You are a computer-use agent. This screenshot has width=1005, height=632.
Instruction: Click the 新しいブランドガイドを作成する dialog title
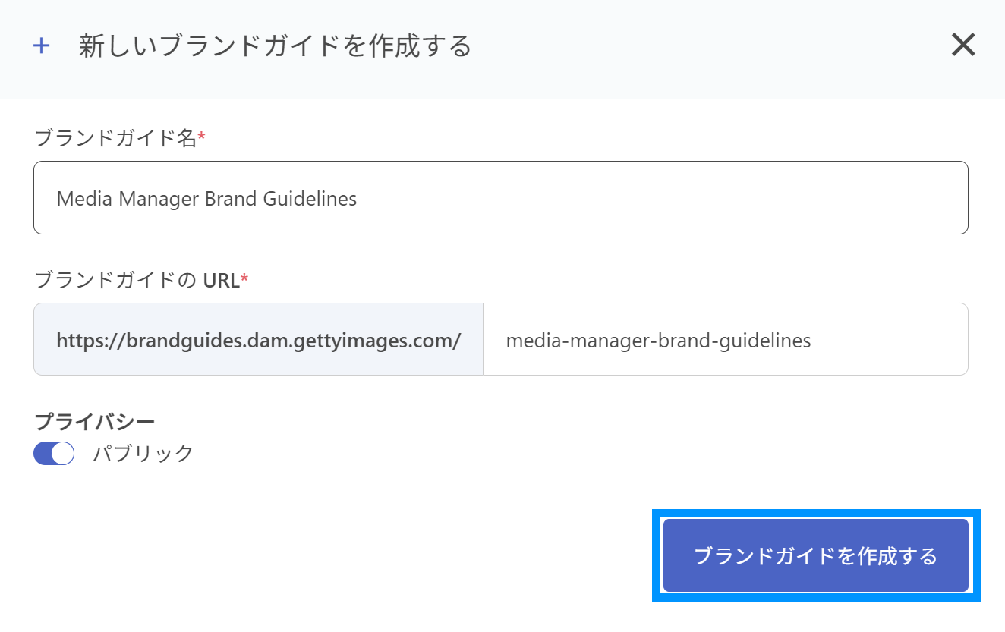pos(275,46)
